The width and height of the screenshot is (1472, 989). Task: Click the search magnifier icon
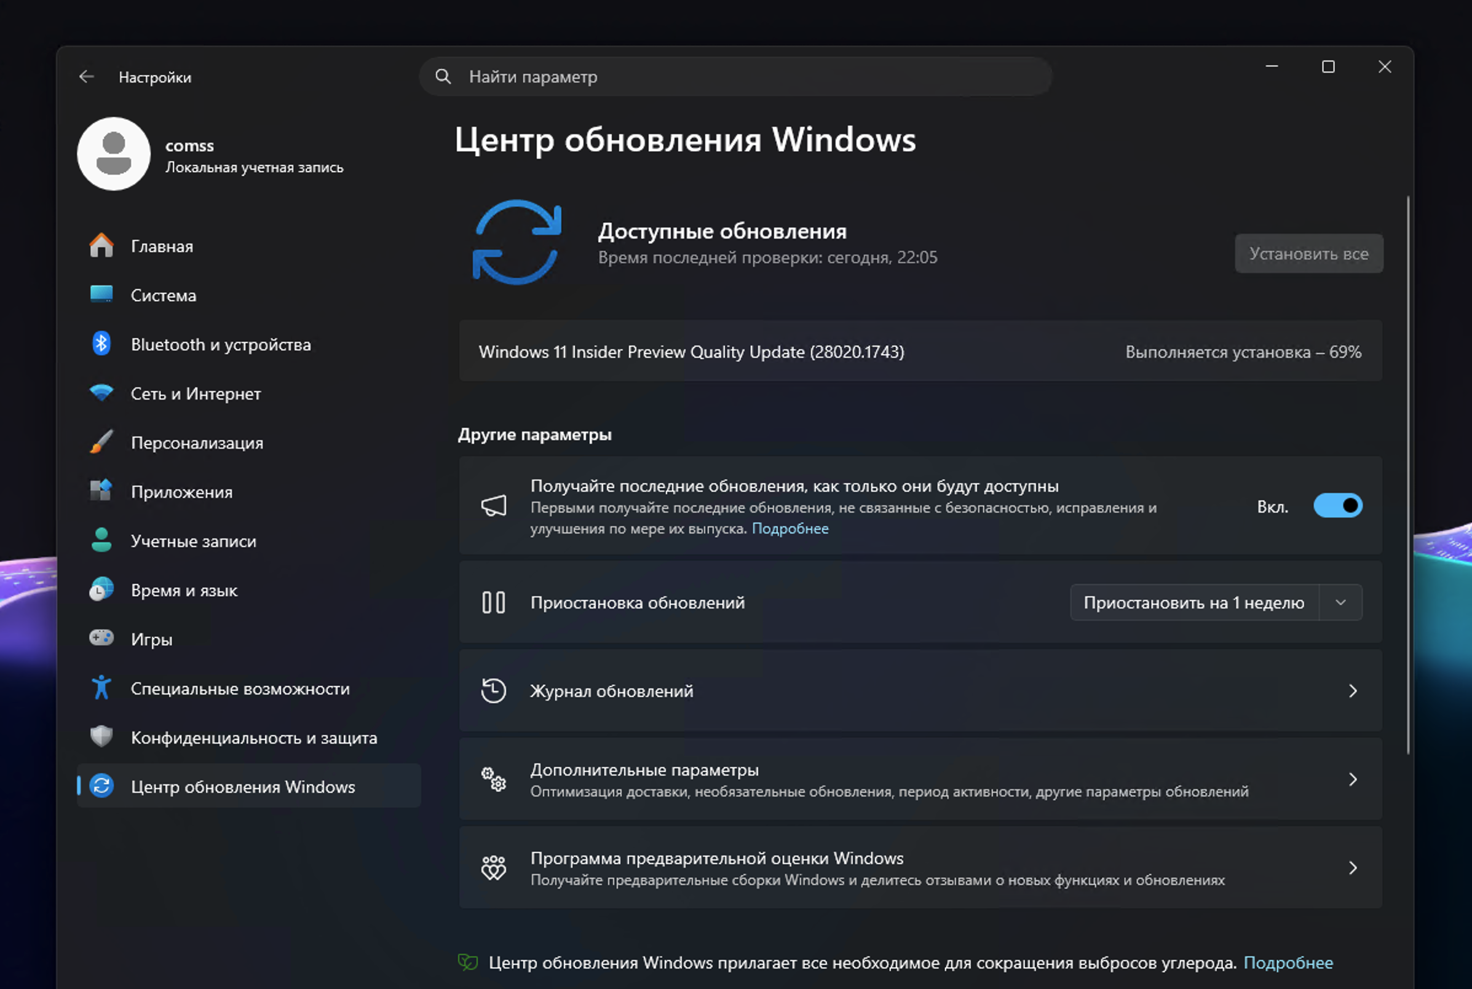[x=443, y=76]
